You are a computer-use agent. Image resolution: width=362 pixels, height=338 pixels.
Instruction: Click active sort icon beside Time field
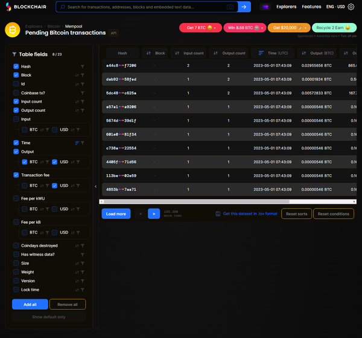[77, 143]
